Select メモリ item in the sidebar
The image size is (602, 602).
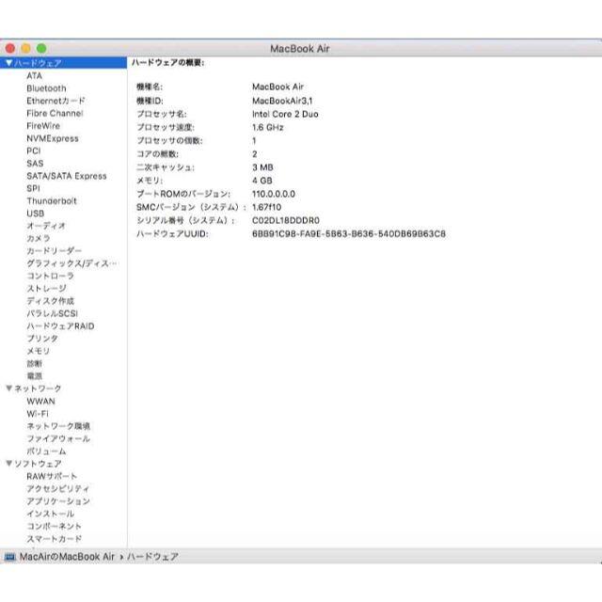pos(38,351)
